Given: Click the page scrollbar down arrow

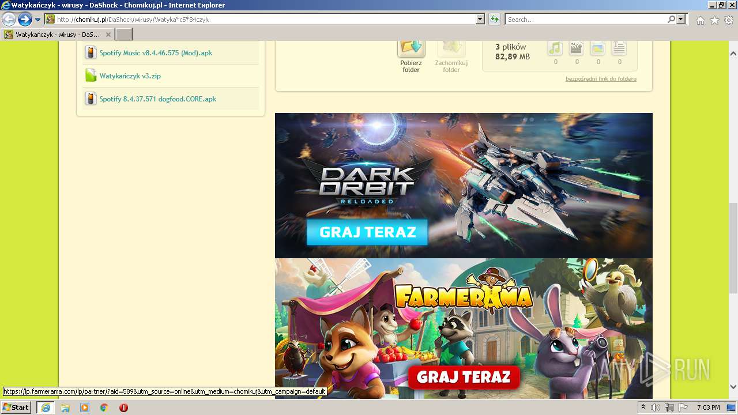Looking at the screenshot, I should [x=733, y=387].
